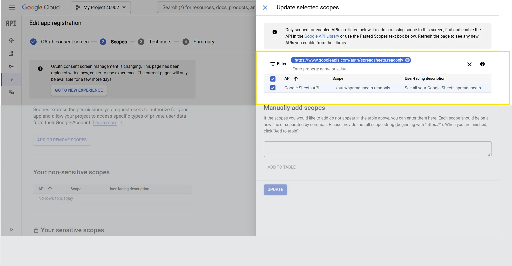
Task: Select the Scopes step
Action: [113, 42]
